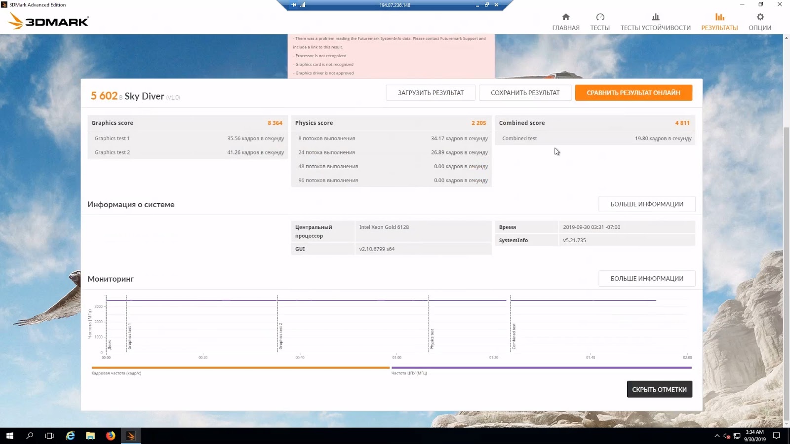Screen dimensions: 790x444
Task: Click the СКРЫТЬ ОТМЕТКИ button
Action: pyautogui.click(x=660, y=389)
